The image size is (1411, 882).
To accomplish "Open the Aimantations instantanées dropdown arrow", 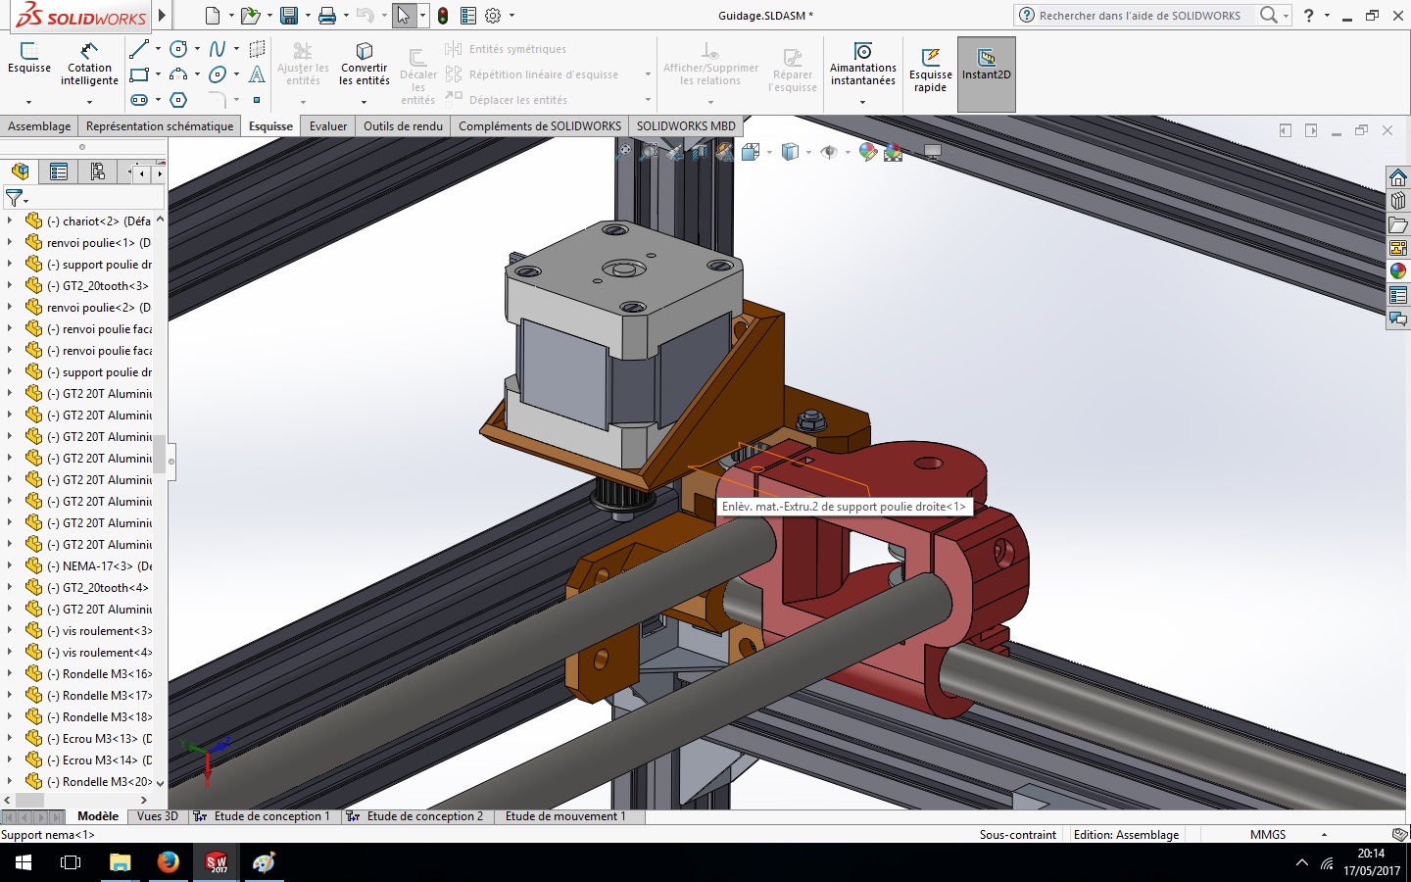I will point(862,102).
